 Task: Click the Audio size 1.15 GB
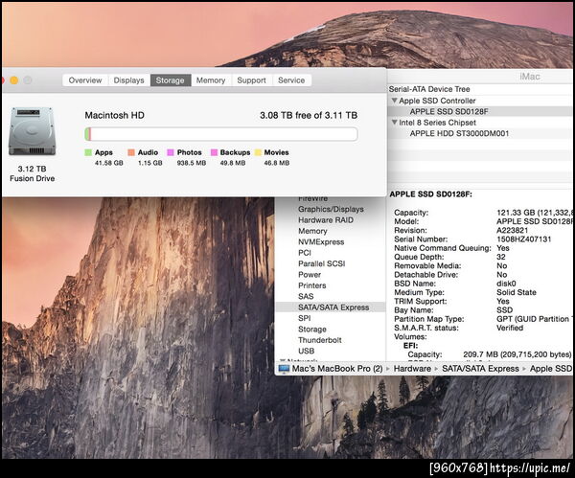point(150,163)
